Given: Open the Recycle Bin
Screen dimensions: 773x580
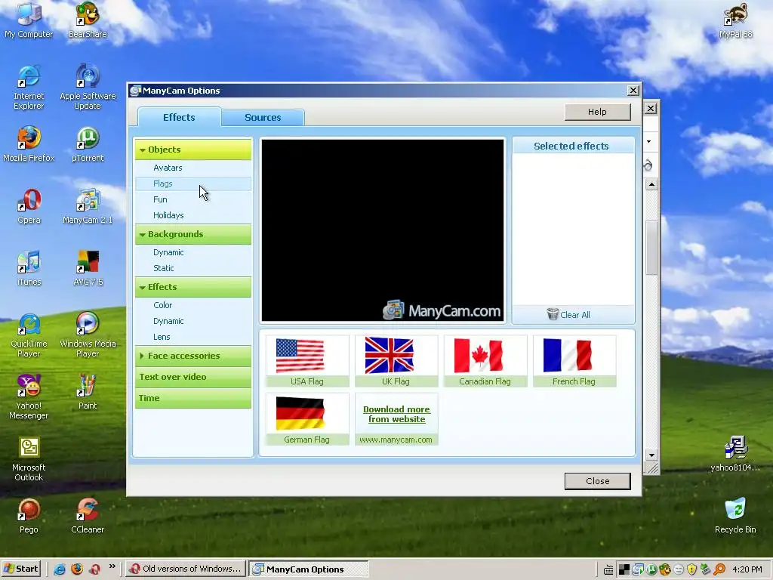Looking at the screenshot, I should [735, 516].
